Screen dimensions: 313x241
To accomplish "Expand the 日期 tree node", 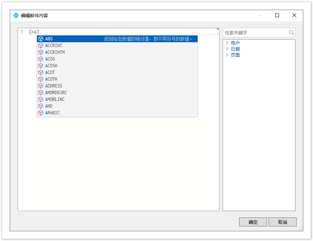I will 227,49.
